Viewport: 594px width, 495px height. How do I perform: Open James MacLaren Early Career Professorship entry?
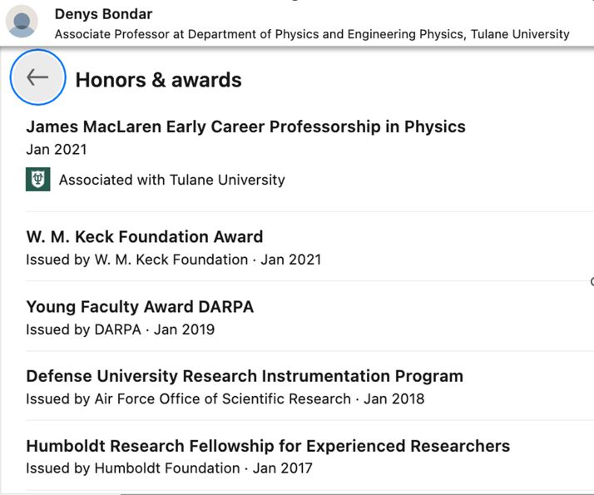[x=246, y=127]
